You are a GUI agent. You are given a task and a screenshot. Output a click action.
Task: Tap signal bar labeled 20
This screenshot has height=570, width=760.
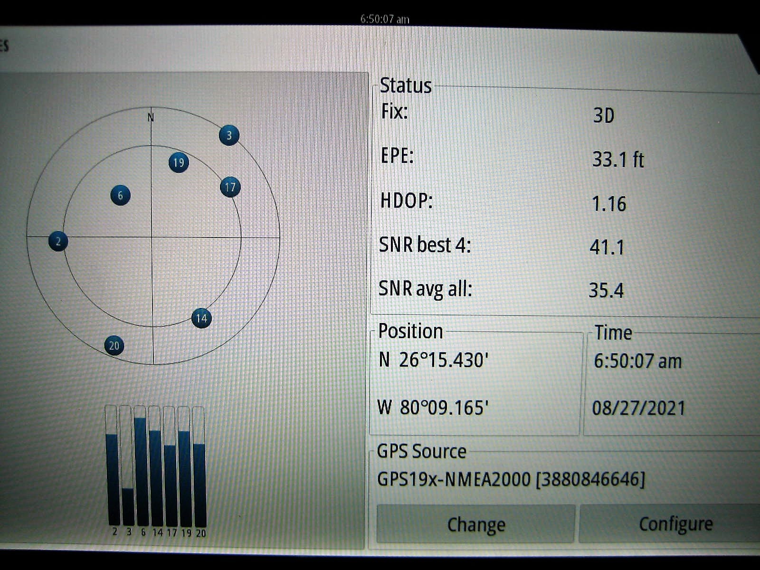tap(199, 465)
